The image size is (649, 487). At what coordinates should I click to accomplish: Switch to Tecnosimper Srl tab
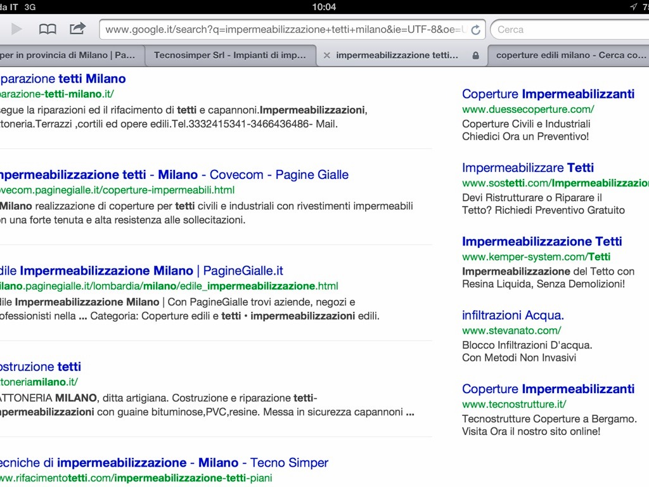coord(230,56)
